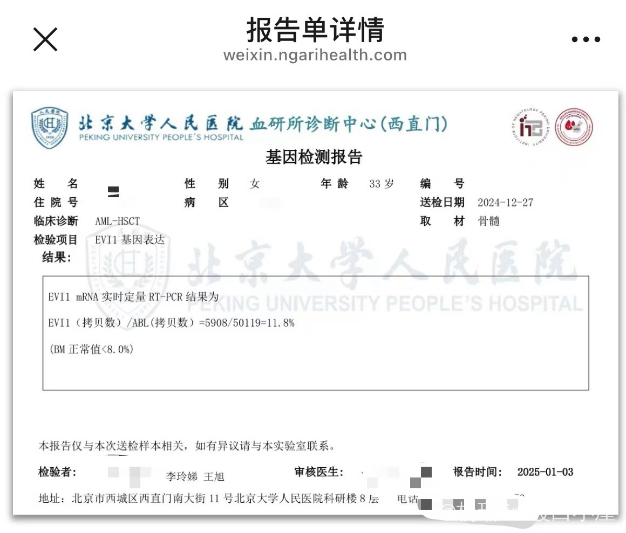Viewport: 626px width, 533px height.
Task: Click the 送检日期 field label
Action: click(x=442, y=202)
